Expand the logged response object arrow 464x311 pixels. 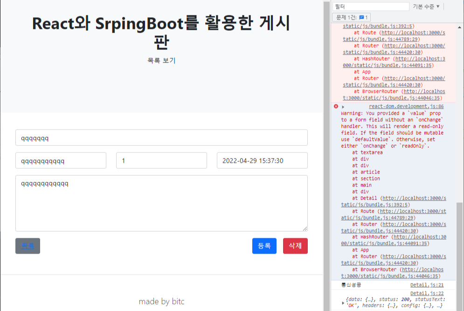[343, 303]
